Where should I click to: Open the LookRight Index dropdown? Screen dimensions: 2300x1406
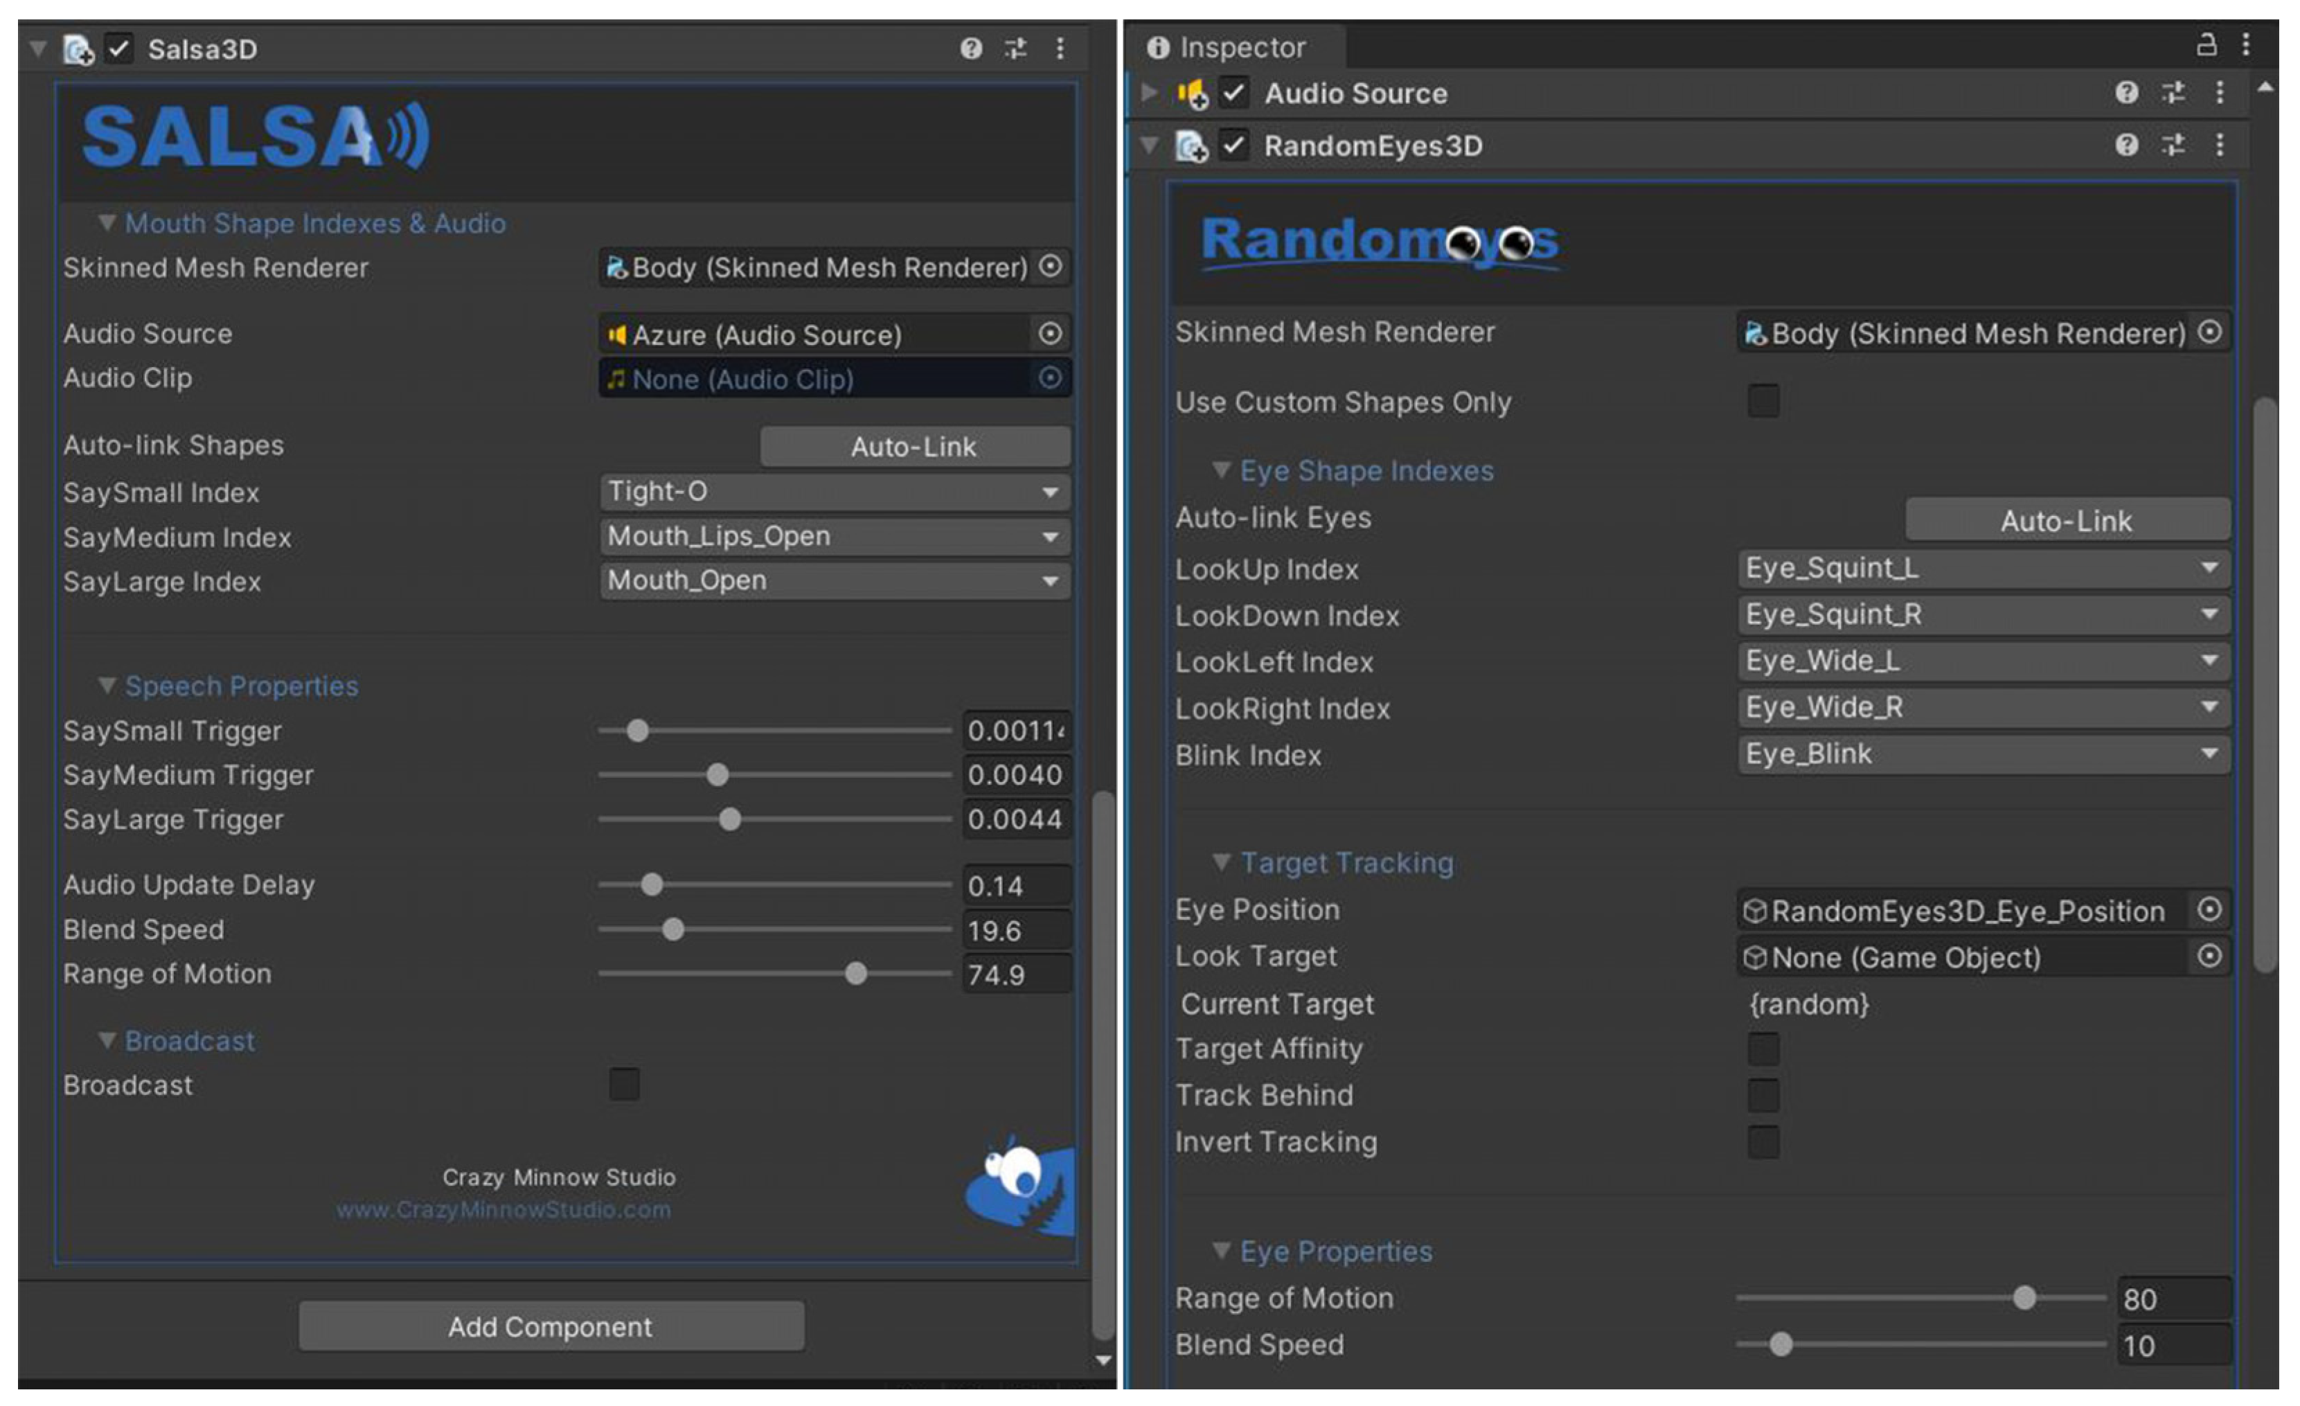point(1983,708)
